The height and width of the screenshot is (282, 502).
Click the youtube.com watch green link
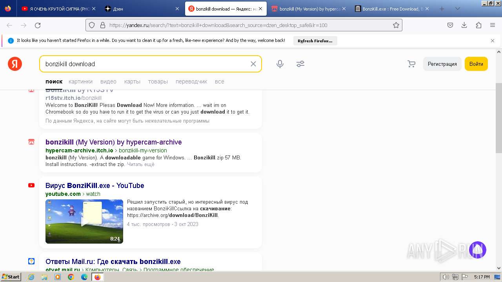point(73,194)
